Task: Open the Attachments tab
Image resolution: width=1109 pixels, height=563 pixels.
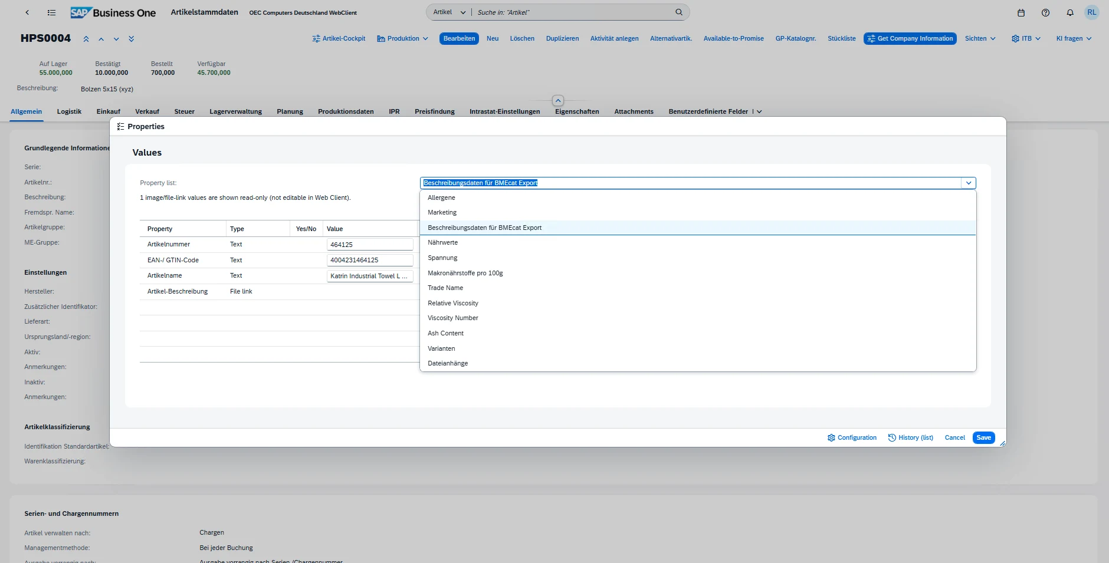Action: click(x=634, y=111)
